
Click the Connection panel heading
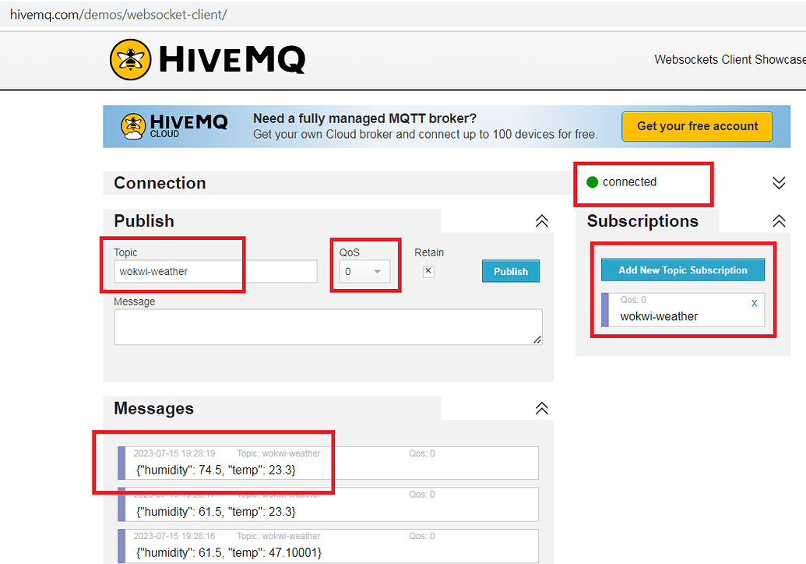point(160,183)
